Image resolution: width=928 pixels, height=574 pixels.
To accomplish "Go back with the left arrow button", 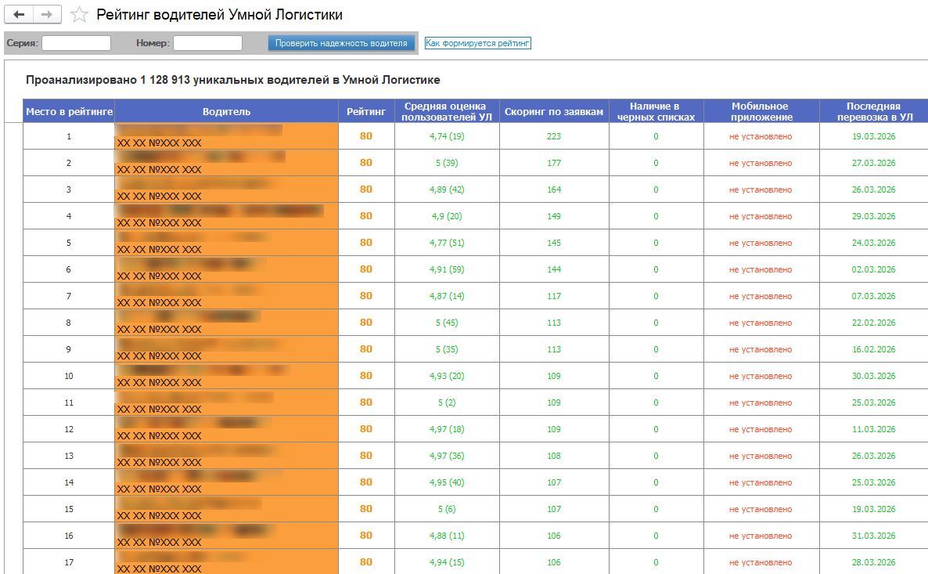I will (19, 15).
